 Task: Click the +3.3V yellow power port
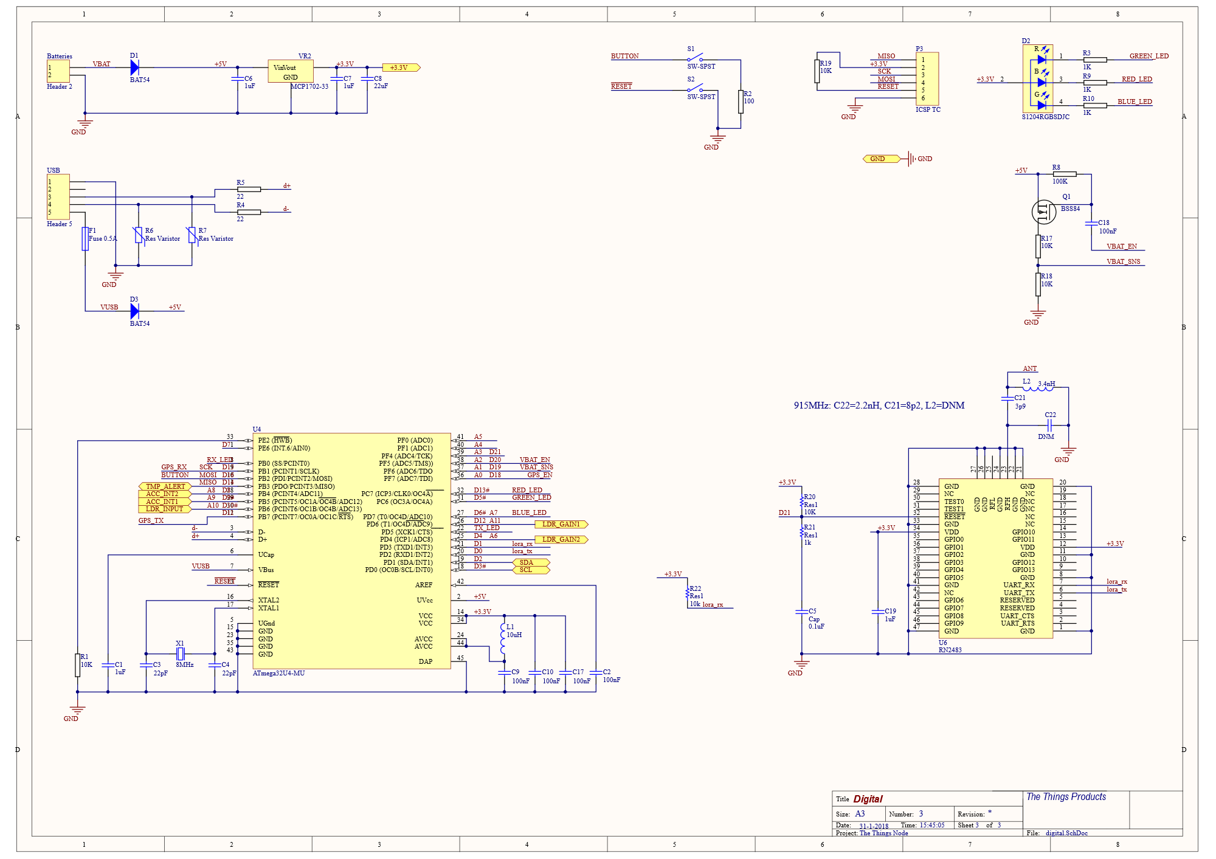click(401, 67)
